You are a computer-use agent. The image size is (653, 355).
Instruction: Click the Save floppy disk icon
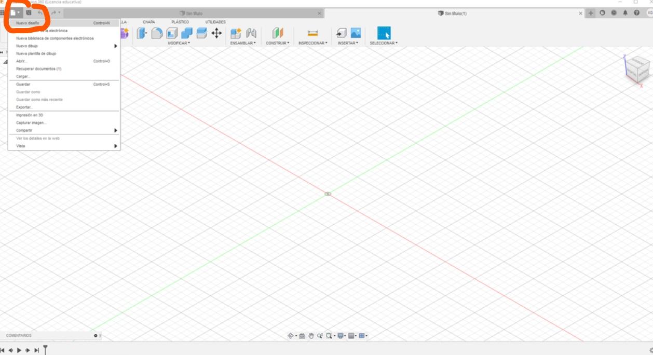coord(29,12)
